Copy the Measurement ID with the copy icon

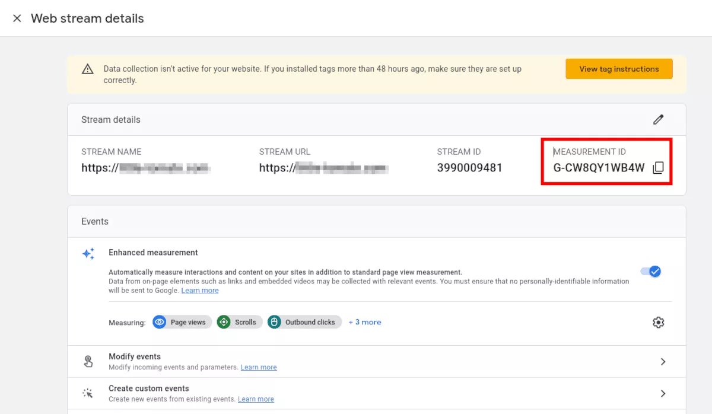tap(657, 168)
